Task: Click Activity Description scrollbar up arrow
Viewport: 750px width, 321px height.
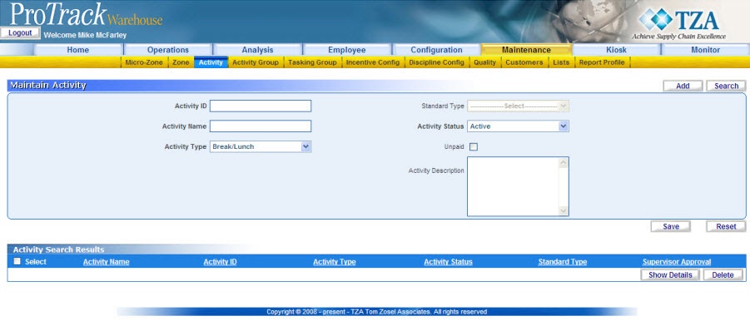Action: click(x=563, y=163)
